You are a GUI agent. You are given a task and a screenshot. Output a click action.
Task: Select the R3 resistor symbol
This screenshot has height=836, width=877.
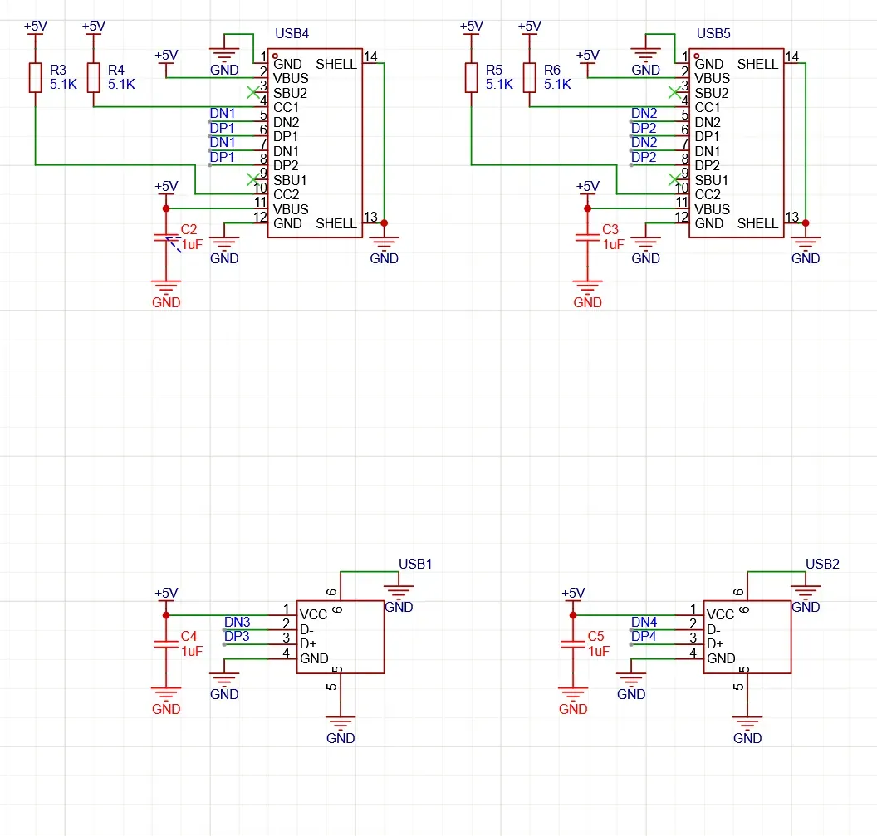(35, 77)
